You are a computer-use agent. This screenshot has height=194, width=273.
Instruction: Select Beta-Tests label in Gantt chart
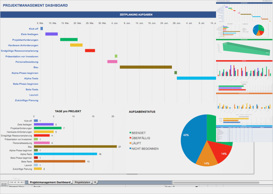pos(32,90)
